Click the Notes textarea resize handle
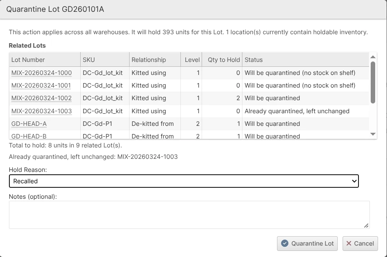Image resolution: width=387 pixels, height=257 pixels. (366, 226)
